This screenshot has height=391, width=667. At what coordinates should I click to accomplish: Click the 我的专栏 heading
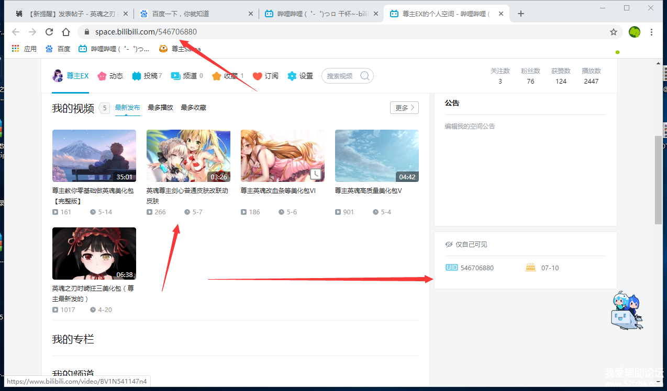click(73, 339)
